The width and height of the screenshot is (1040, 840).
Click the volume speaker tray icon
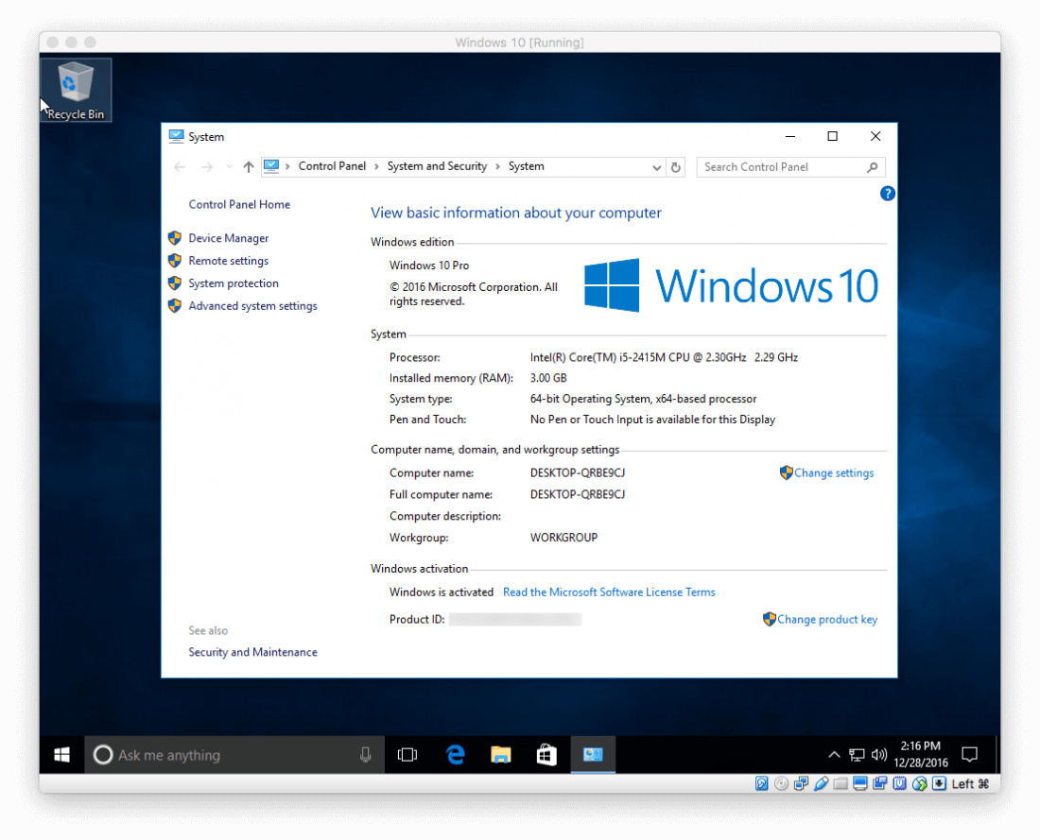click(879, 754)
